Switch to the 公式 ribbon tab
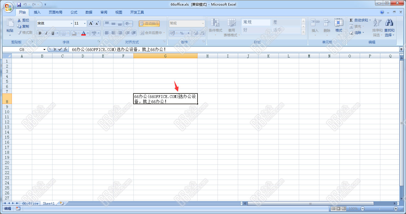The image size is (406, 214). (74, 12)
